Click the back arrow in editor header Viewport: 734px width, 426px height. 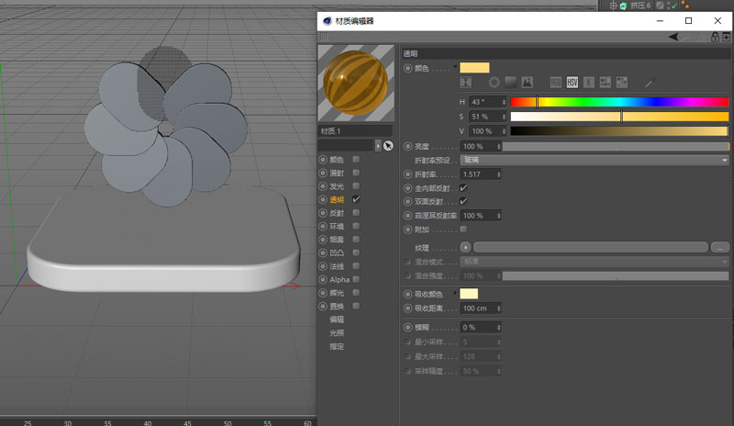coord(674,37)
